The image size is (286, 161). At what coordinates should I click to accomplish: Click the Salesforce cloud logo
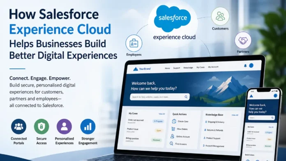(x=172, y=18)
